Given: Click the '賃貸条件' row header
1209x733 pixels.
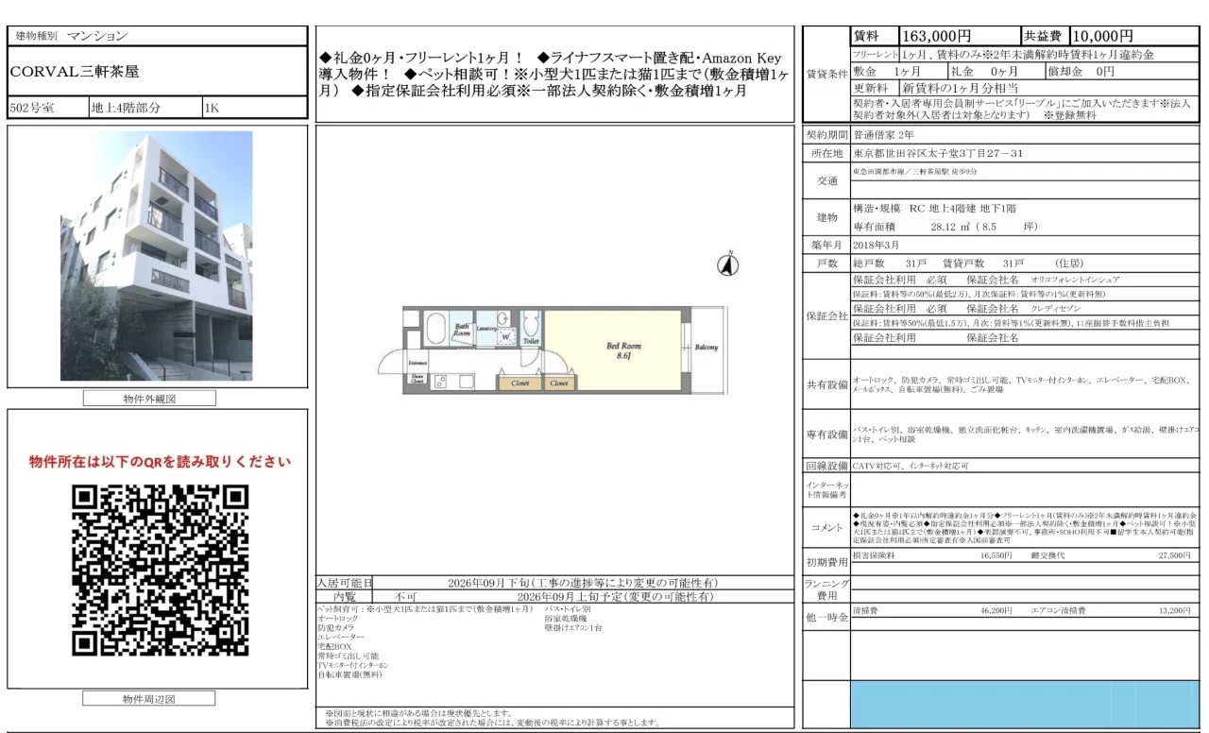Looking at the screenshot, I should pyautogui.click(x=826, y=73).
